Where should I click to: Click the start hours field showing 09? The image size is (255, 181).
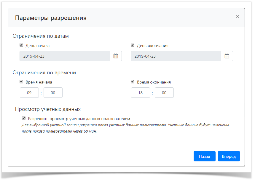tap(29, 92)
